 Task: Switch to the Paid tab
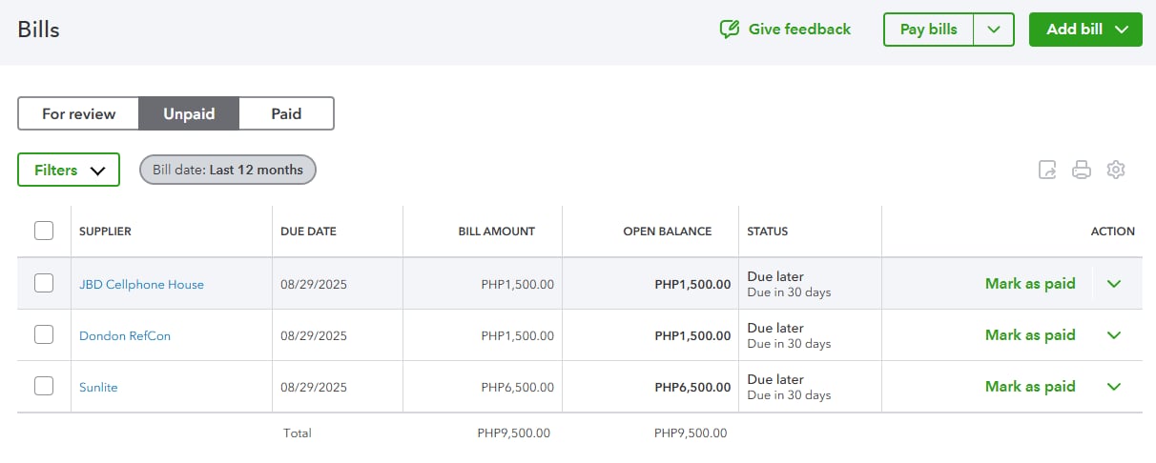(x=286, y=113)
